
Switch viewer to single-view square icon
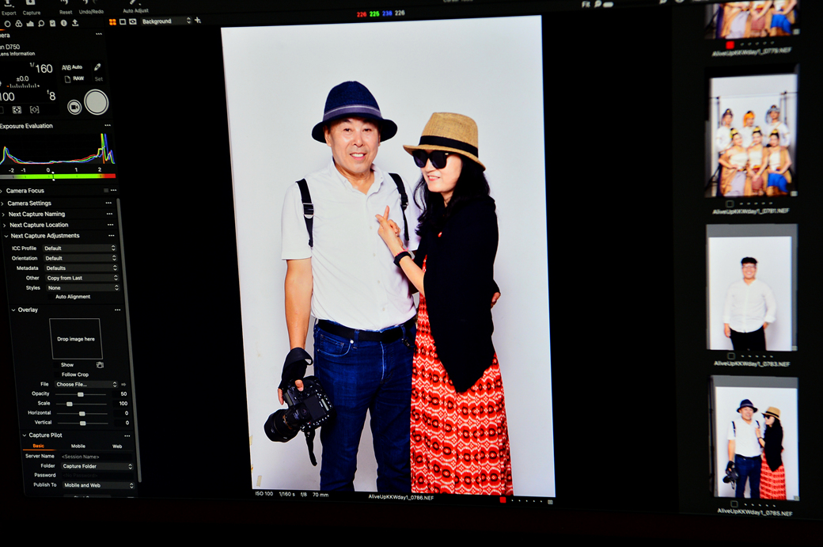(123, 21)
